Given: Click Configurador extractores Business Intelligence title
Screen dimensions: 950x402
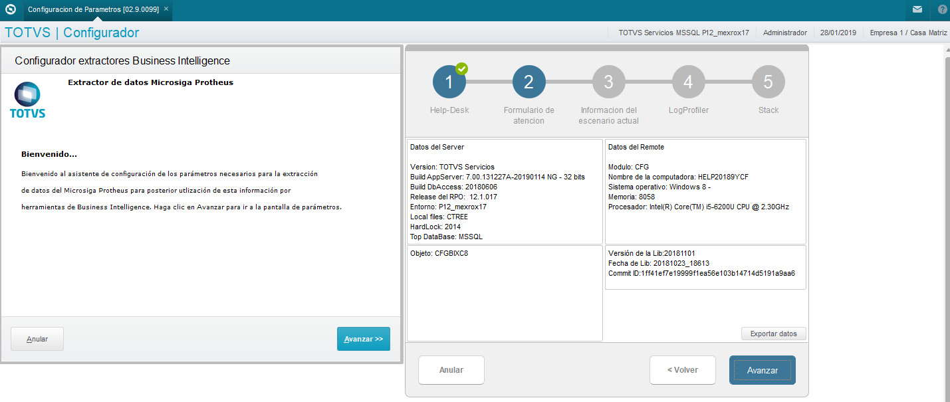Looking at the screenshot, I should click(122, 60).
